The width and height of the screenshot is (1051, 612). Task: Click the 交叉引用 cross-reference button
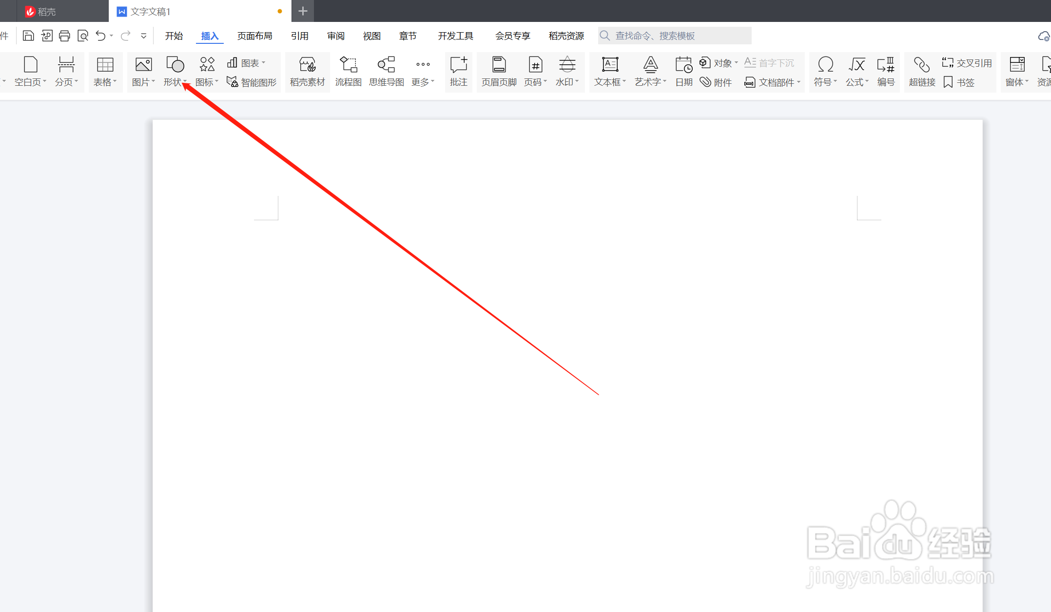(x=967, y=63)
